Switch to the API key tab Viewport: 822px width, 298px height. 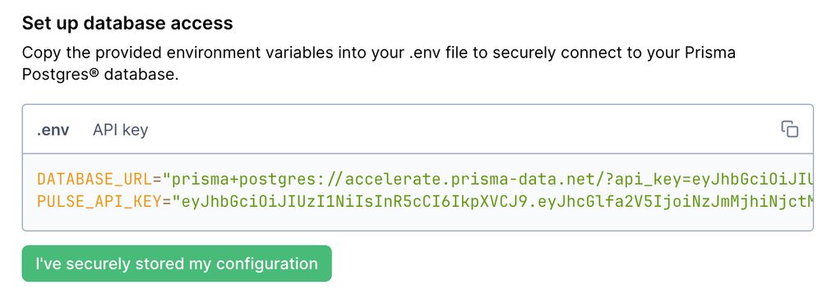[121, 130]
